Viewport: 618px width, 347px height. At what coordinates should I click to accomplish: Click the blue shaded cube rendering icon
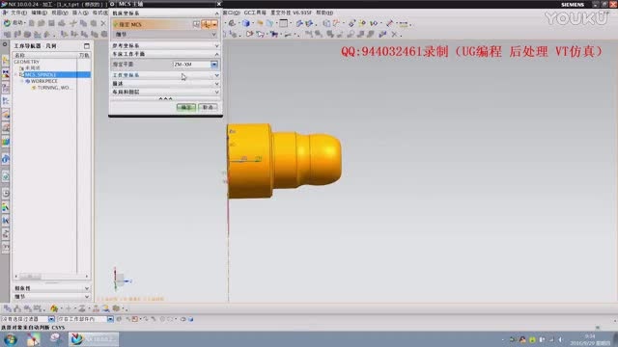click(x=246, y=23)
